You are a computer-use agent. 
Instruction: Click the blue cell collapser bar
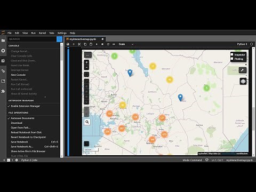coord(68,102)
